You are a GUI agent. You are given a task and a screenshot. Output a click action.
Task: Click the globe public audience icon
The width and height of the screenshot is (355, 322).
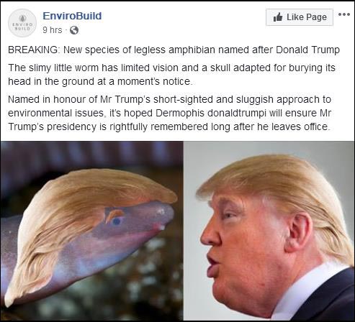pos(74,30)
